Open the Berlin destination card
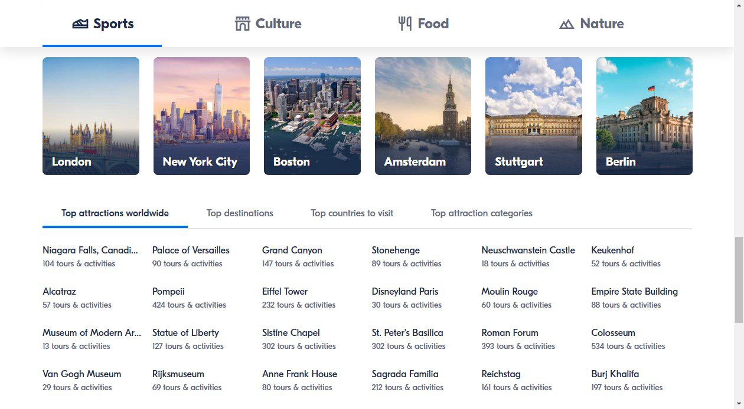 coord(644,116)
